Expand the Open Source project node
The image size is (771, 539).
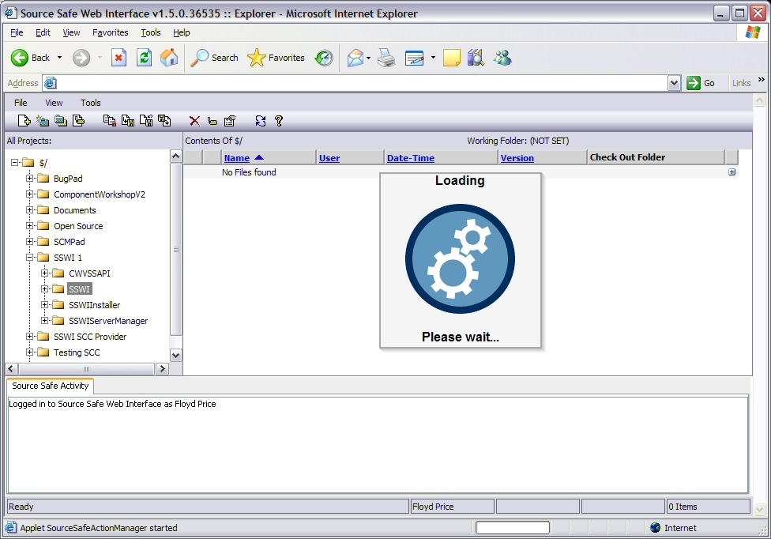tap(29, 225)
